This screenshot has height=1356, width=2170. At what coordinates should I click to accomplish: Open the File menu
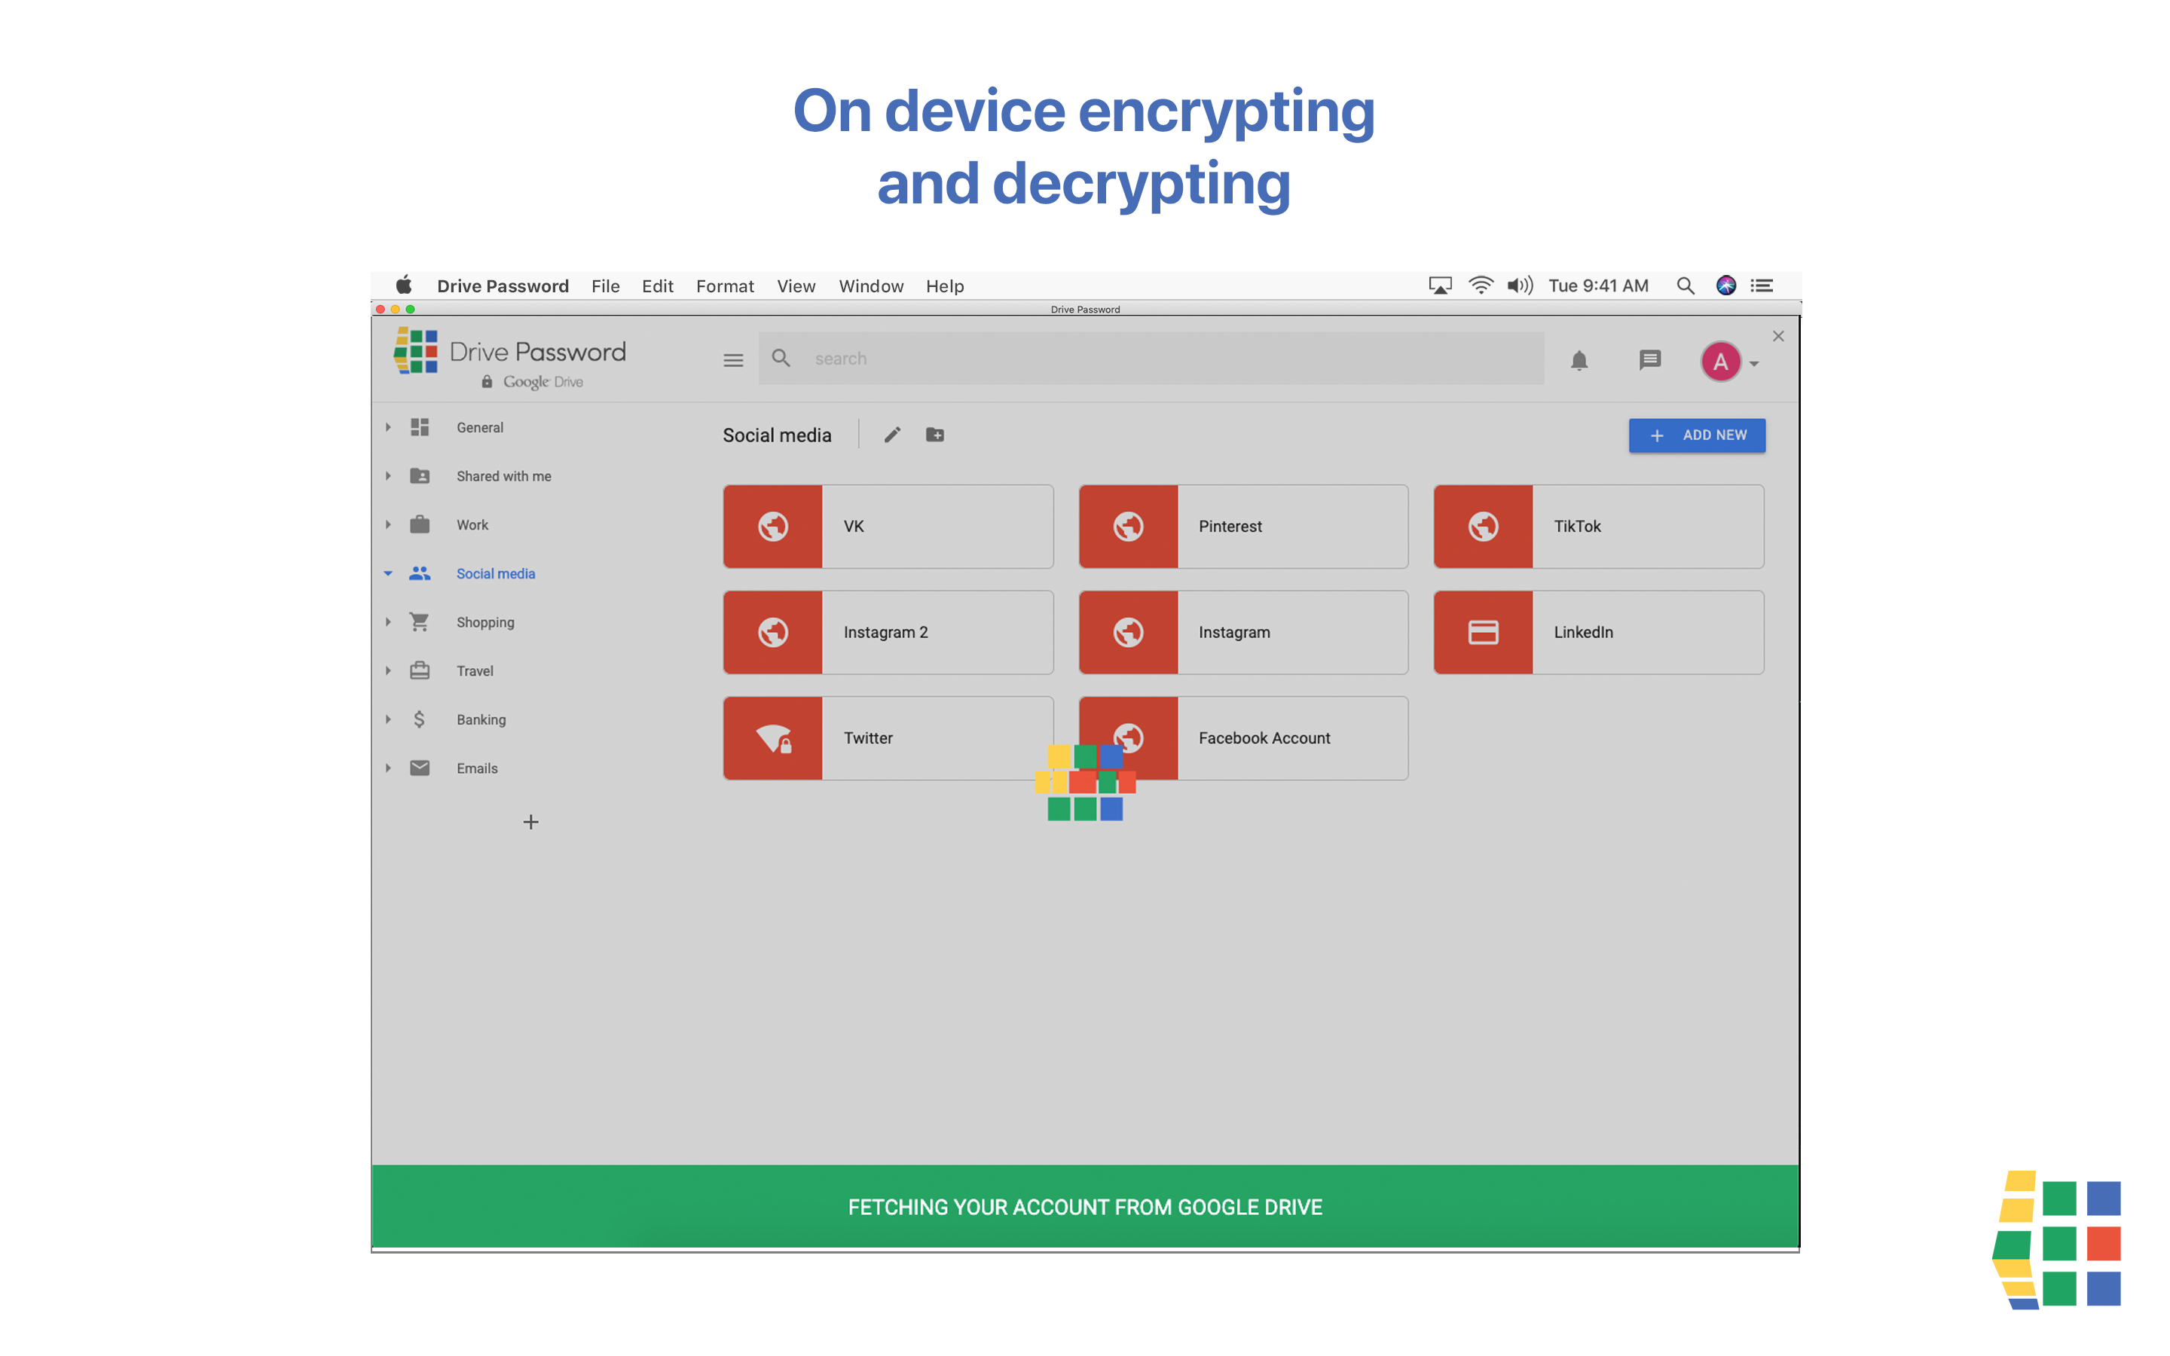(x=605, y=286)
